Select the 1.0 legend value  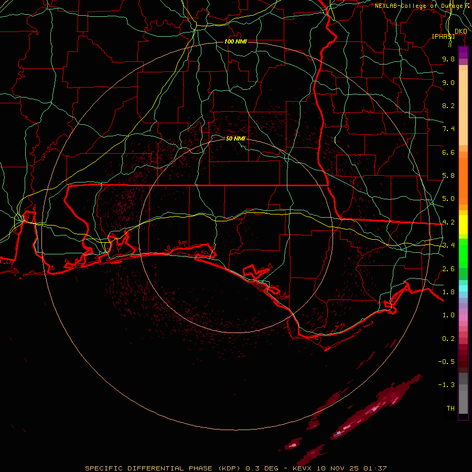pyautogui.click(x=448, y=315)
